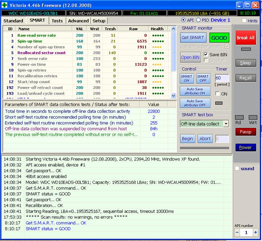Click the Get SMART button

pyautogui.click(x=193, y=37)
